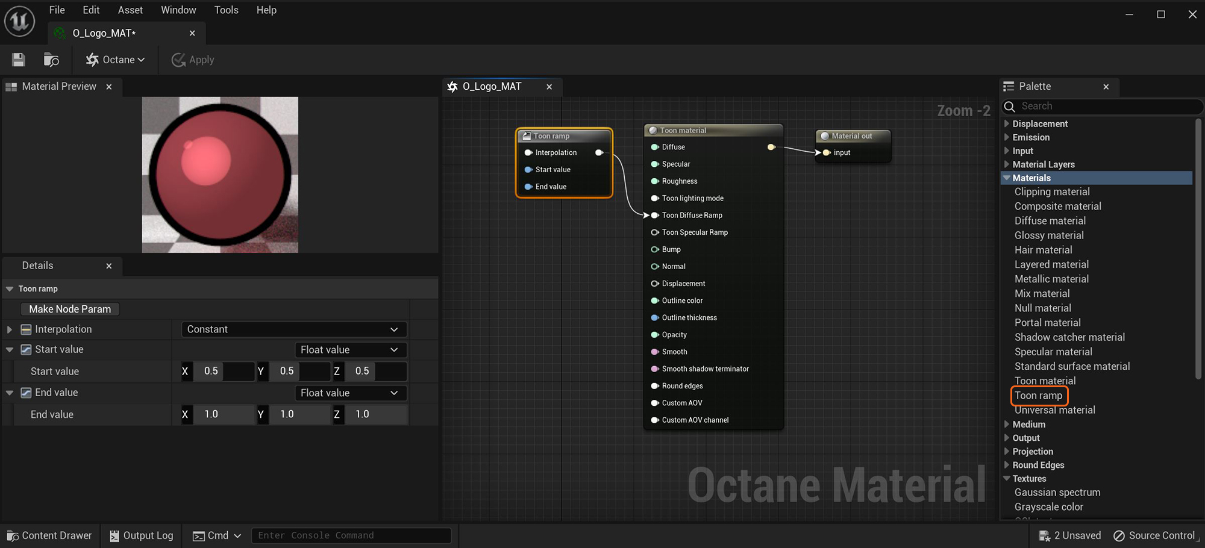Image resolution: width=1205 pixels, height=548 pixels.
Task: Open the File menu
Action: (x=57, y=10)
